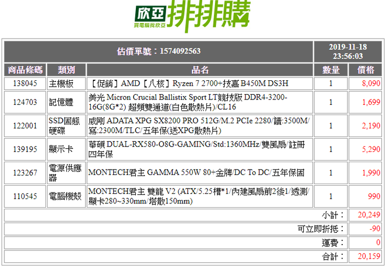Select the MONTECH 雙龍 V2 case product
The image size is (385, 266).
[199, 196]
